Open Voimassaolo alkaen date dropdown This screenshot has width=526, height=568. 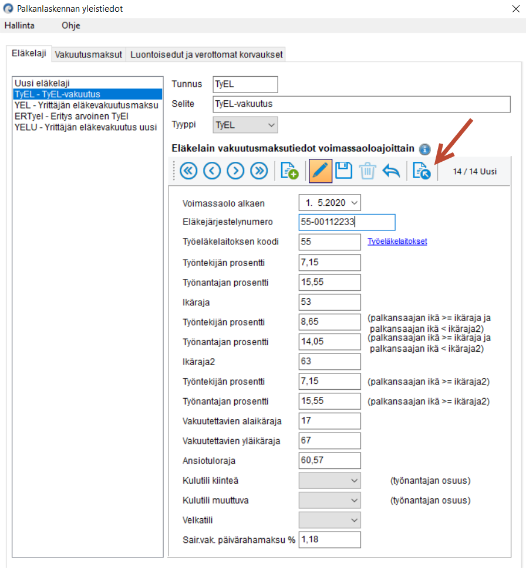pos(355,203)
